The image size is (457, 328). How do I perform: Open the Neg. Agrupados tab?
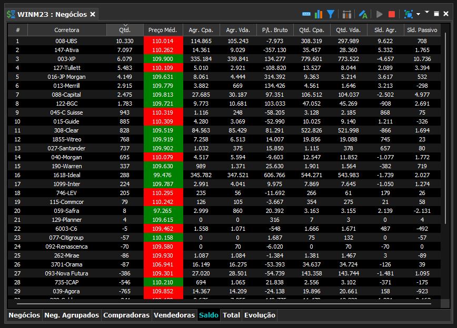(x=72, y=315)
